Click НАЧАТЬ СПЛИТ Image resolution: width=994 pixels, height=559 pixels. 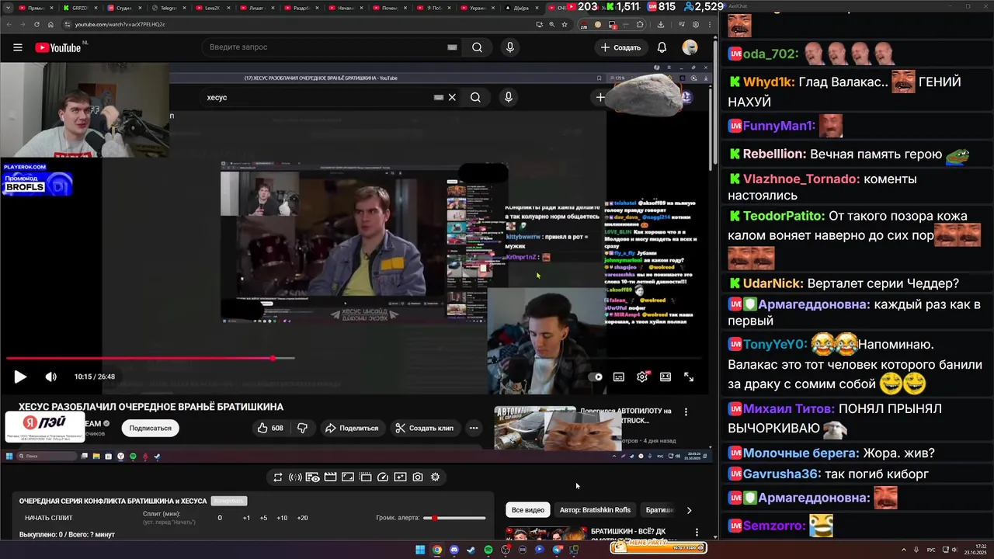tap(49, 518)
